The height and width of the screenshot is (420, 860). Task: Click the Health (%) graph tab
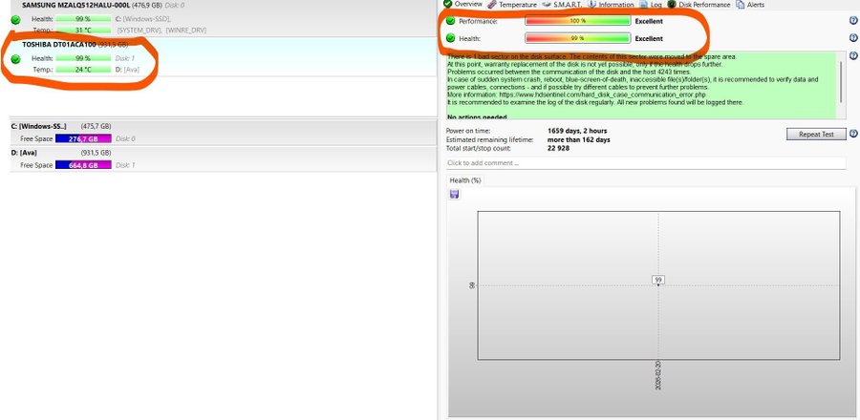point(465,179)
